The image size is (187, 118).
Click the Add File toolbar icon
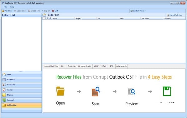point(3,11)
